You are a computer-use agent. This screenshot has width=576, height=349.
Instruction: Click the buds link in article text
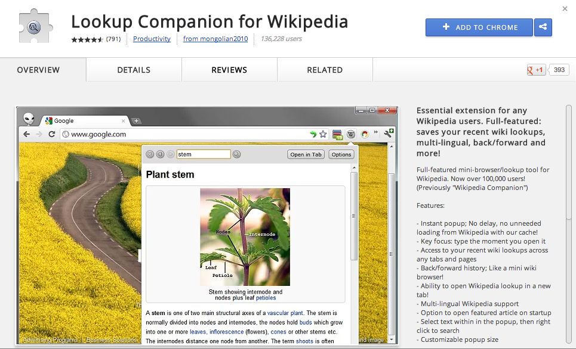[306, 323]
